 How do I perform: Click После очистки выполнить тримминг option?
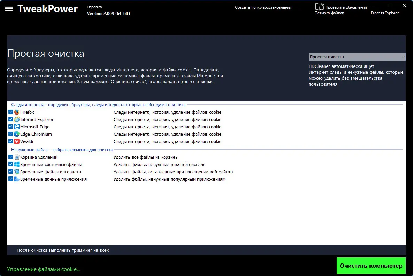coord(63,250)
